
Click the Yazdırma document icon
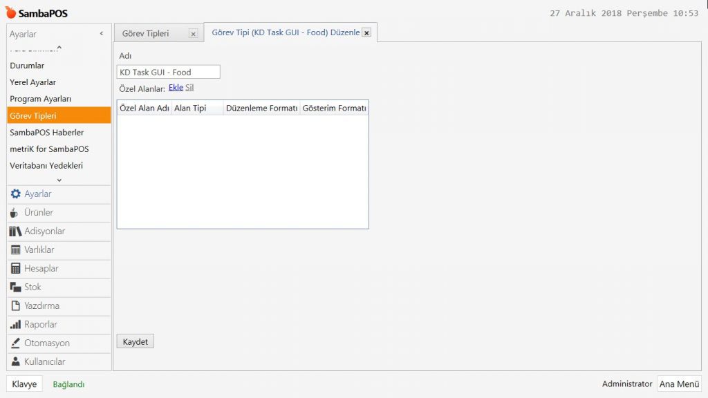click(15, 306)
